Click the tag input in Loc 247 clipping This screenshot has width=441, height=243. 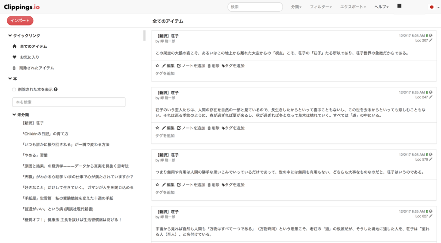tap(165, 136)
